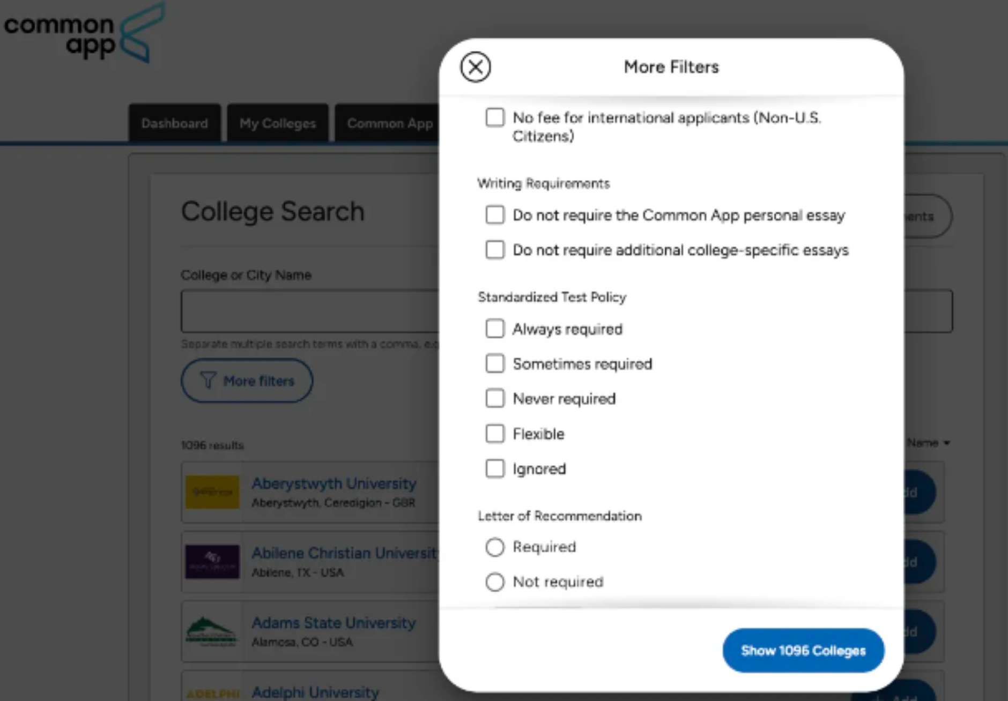
Task: Open the Name sort dropdown
Action: (x=928, y=443)
